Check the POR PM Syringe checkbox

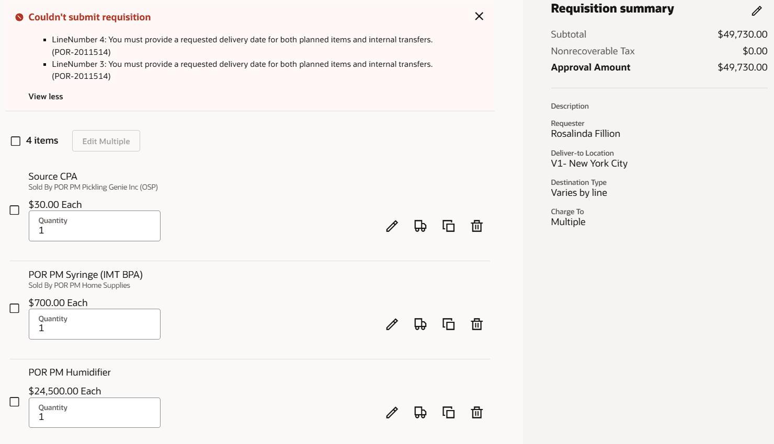[15, 308]
